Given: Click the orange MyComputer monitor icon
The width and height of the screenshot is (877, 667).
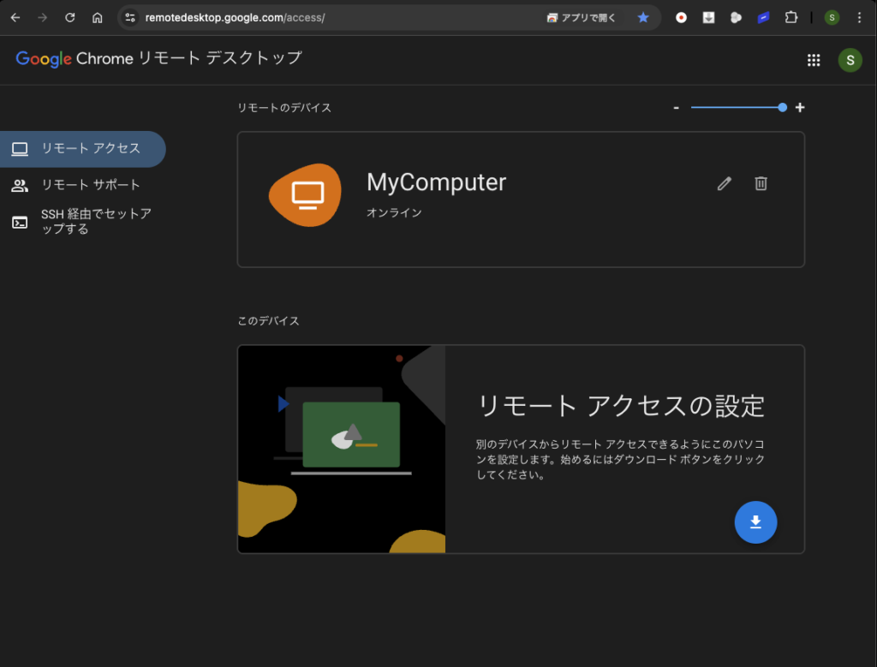Looking at the screenshot, I should 305,195.
